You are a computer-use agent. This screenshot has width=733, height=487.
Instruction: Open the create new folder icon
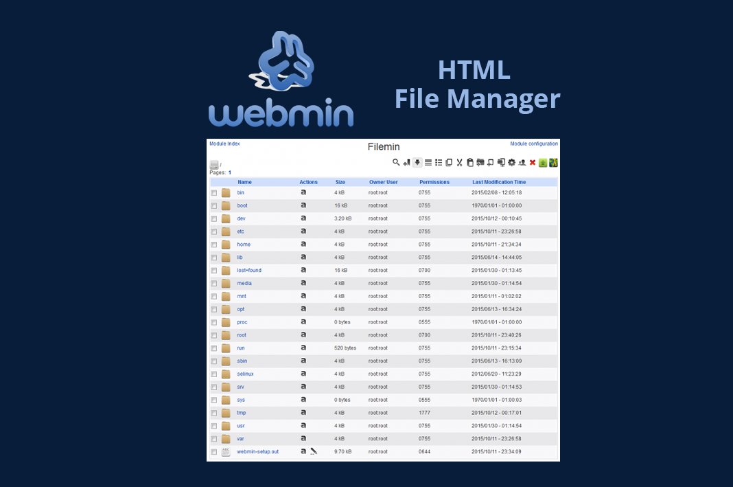coord(481,162)
